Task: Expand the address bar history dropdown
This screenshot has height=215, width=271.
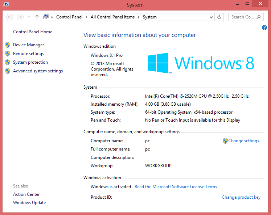Action: pyautogui.click(x=212, y=17)
